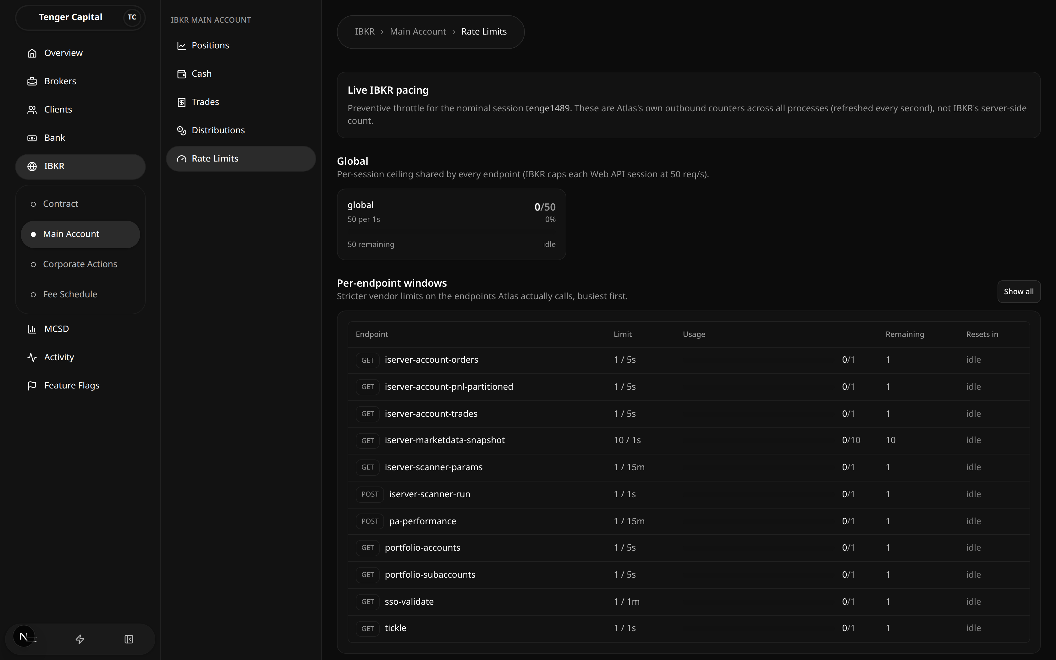Click the Clients people icon

32,110
